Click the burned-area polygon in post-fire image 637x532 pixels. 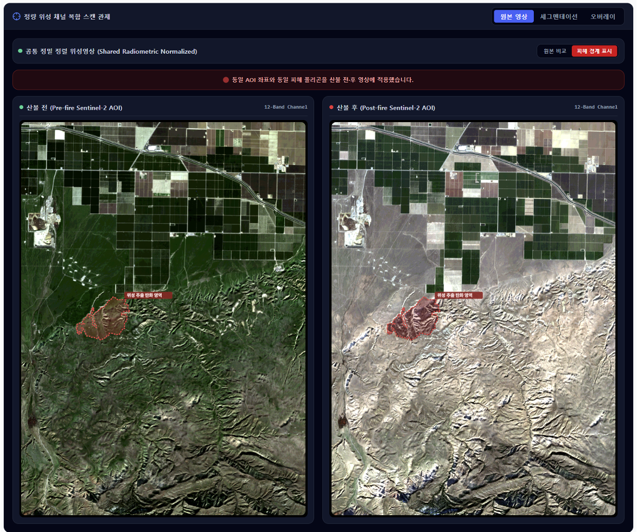(x=413, y=318)
